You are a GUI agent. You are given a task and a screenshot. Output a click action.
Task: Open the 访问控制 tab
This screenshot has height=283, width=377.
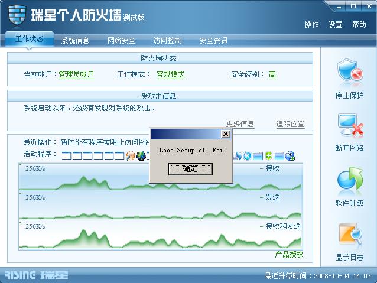(x=167, y=40)
